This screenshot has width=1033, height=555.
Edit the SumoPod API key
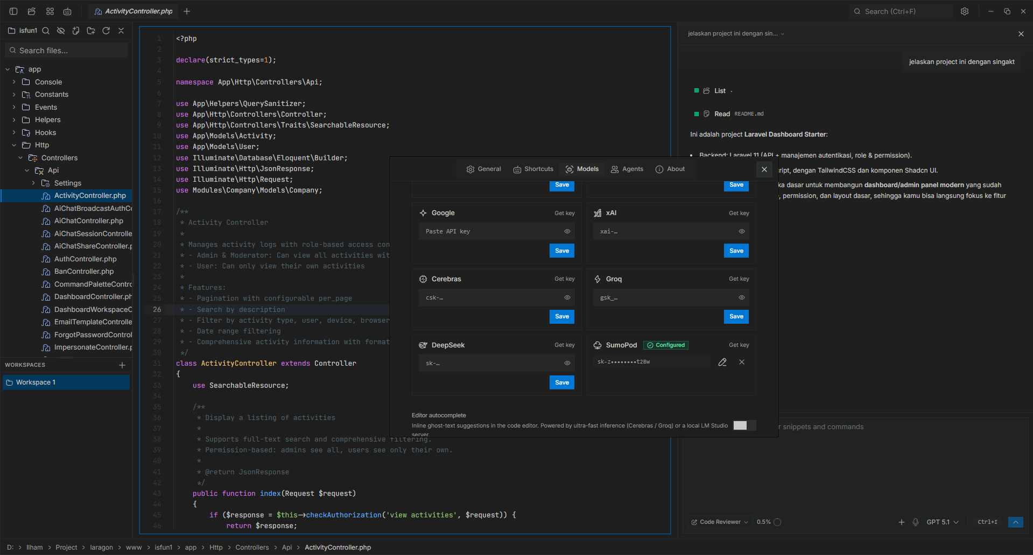click(722, 362)
